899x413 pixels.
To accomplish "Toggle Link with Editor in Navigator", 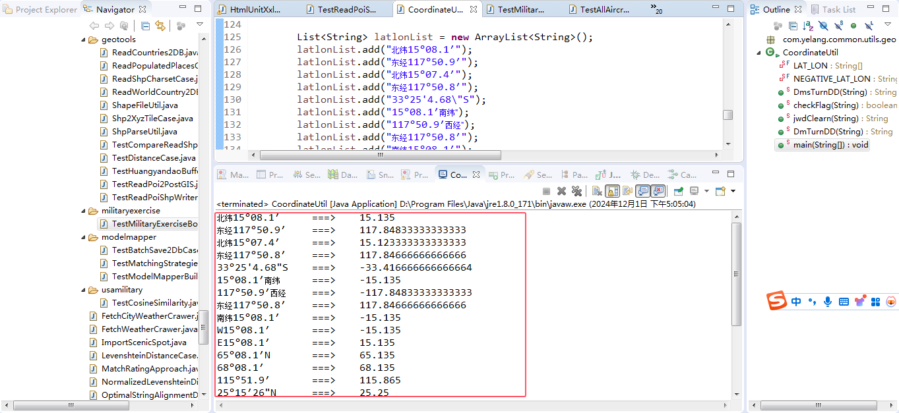I will [160, 26].
